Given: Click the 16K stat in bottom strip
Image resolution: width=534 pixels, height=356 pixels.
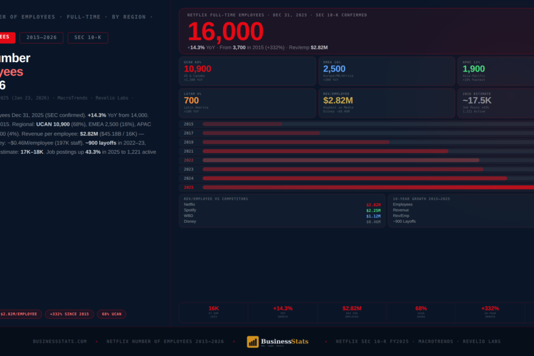Looking at the screenshot, I should click(214, 308).
